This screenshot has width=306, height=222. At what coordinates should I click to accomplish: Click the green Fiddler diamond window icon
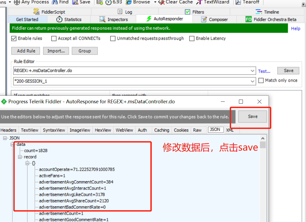coord(4,101)
